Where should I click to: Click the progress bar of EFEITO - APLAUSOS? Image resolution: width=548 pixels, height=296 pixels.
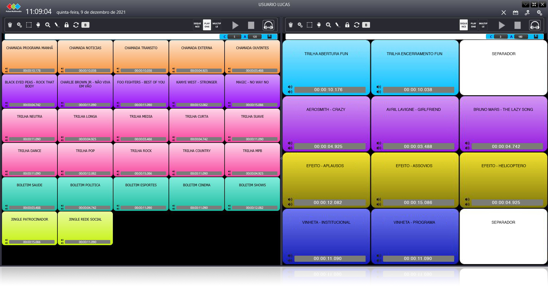(330, 202)
